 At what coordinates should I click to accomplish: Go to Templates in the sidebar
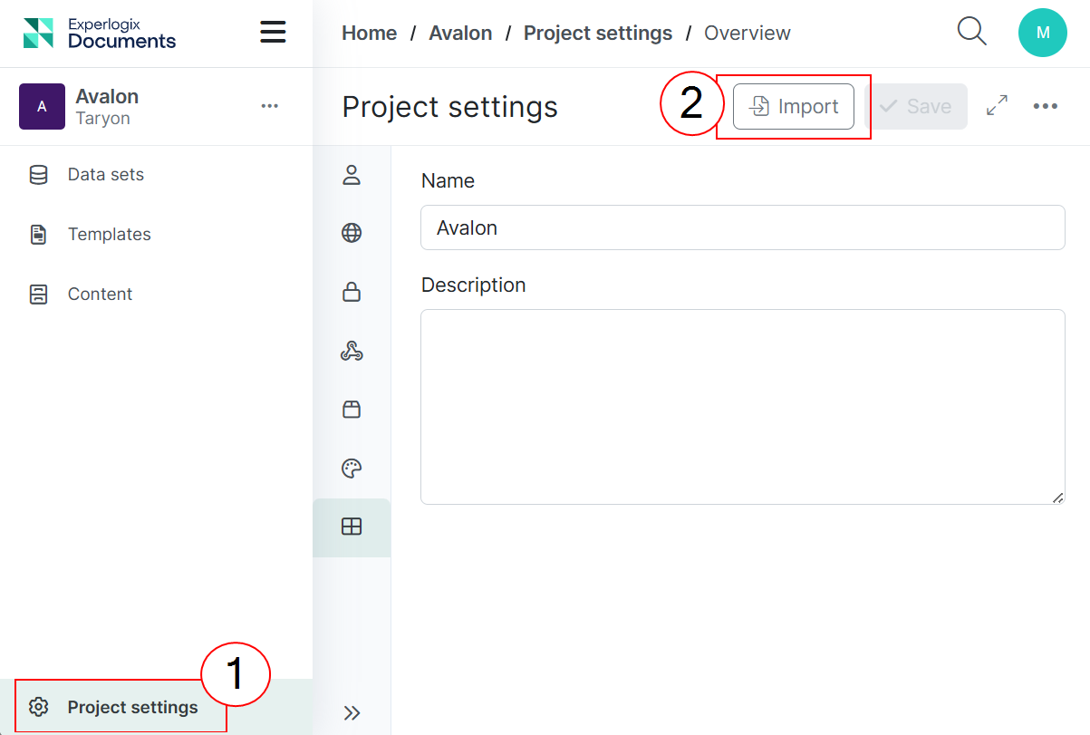click(x=109, y=234)
